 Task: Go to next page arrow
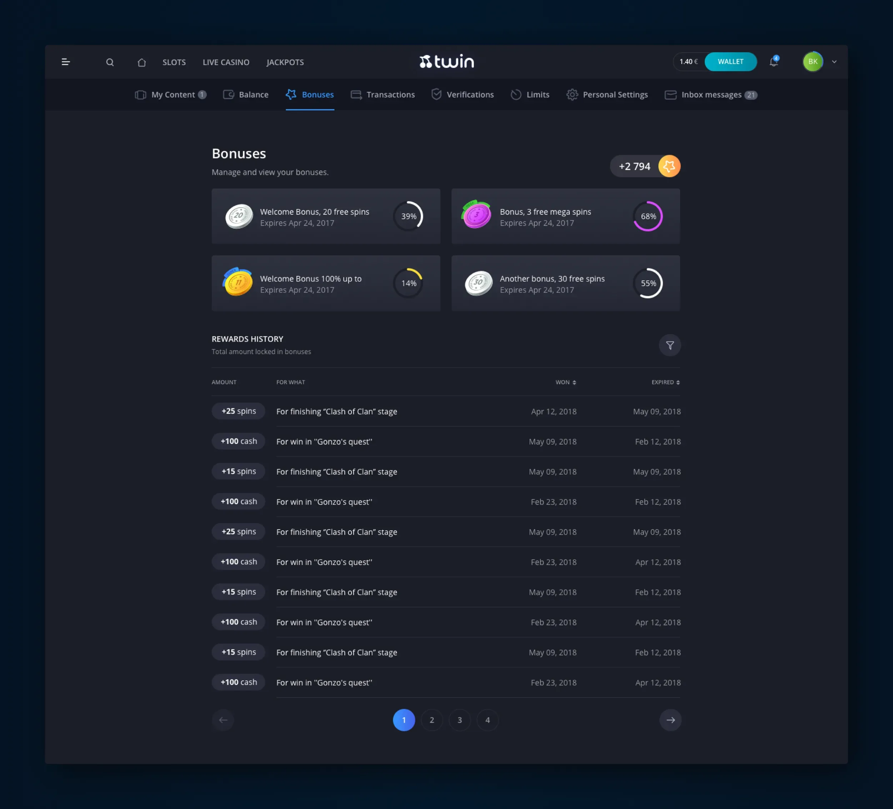pyautogui.click(x=670, y=720)
